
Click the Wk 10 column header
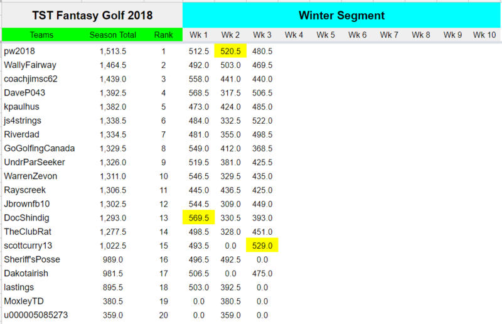pyautogui.click(x=485, y=35)
